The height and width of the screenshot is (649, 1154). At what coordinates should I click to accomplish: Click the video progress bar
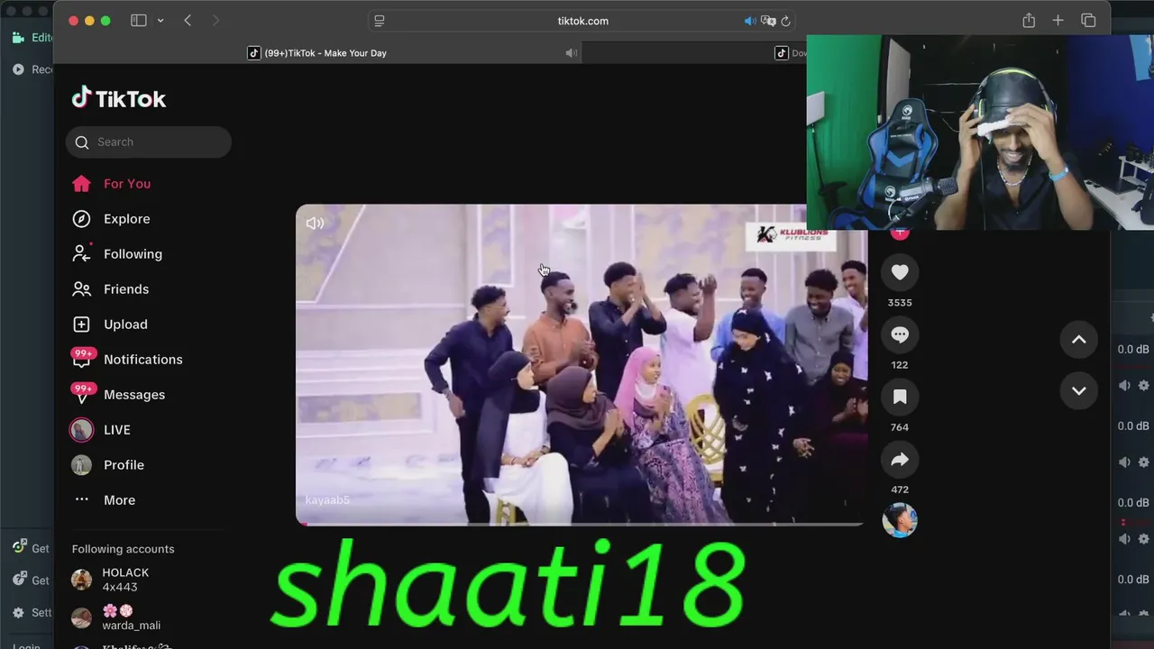pos(582,523)
